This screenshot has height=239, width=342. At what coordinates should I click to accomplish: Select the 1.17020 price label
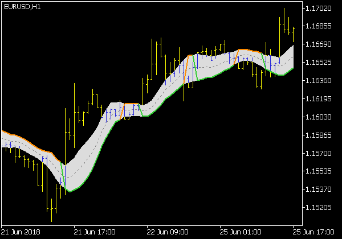[x=318, y=9]
